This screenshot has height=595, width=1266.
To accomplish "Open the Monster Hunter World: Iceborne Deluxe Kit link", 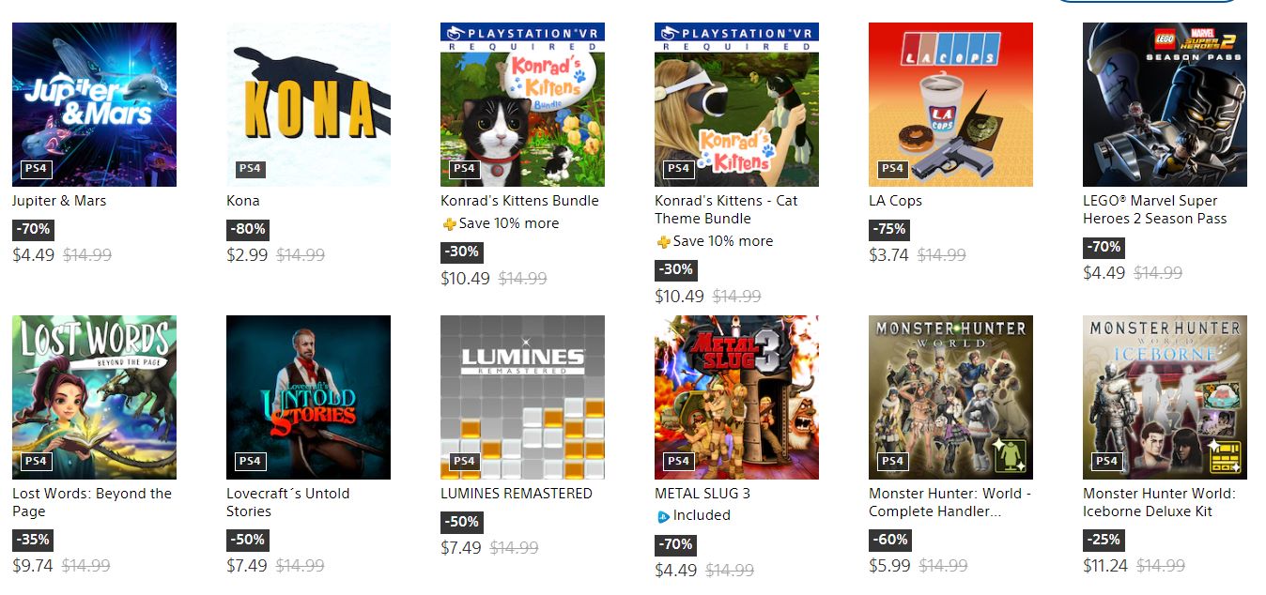I will tap(1159, 502).
